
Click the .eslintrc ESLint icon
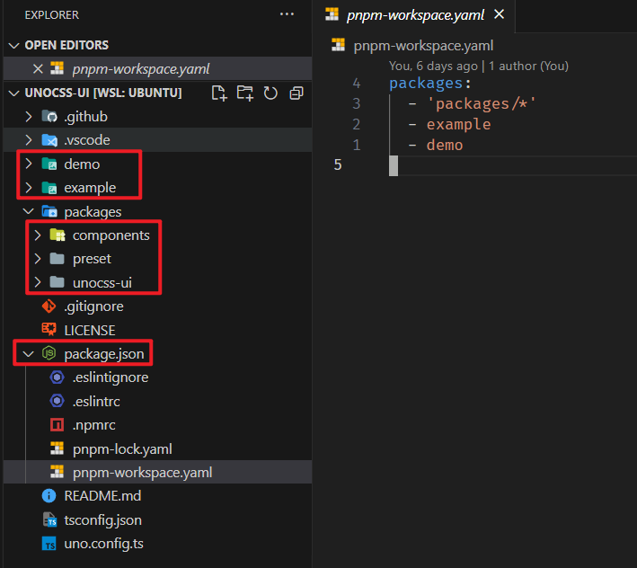57,401
